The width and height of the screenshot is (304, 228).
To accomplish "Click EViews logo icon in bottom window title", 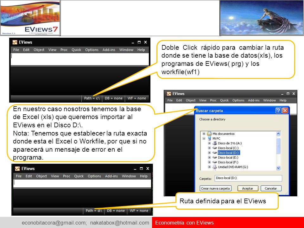I will click(17, 169).
